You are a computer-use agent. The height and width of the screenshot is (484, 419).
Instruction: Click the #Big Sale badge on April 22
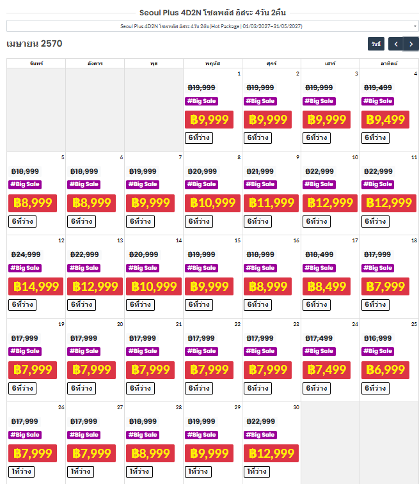(202, 351)
